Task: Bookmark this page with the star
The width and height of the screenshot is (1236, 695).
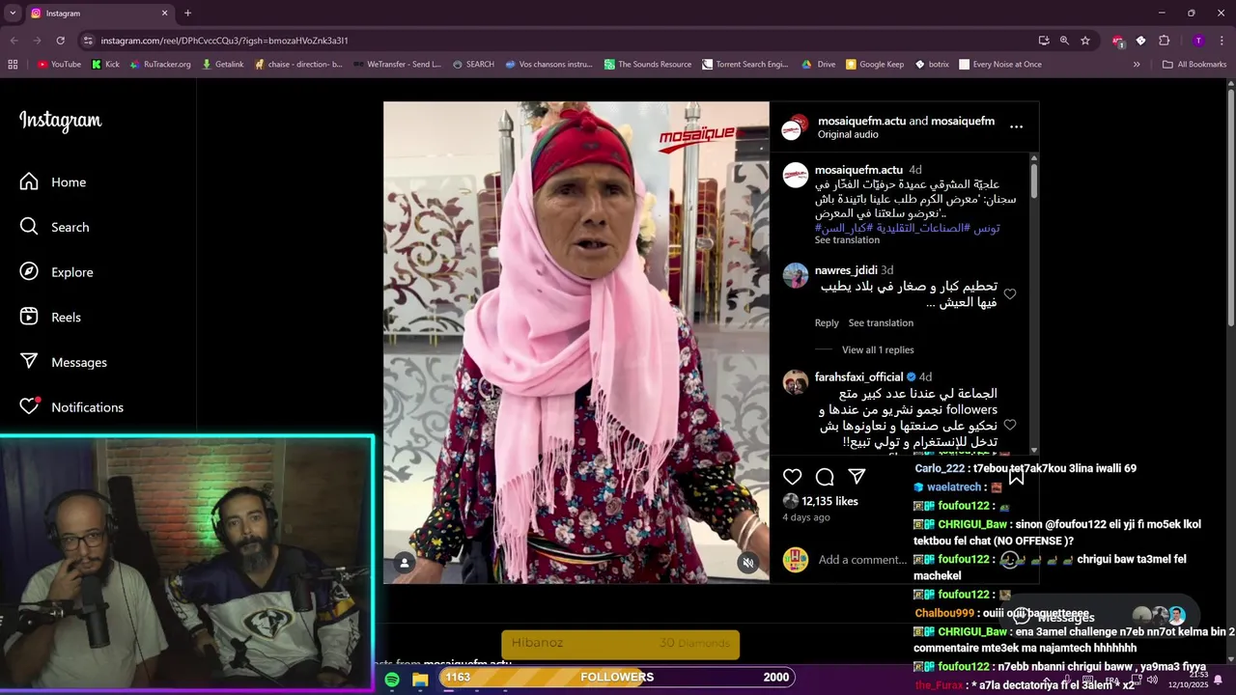Action: [1085, 41]
